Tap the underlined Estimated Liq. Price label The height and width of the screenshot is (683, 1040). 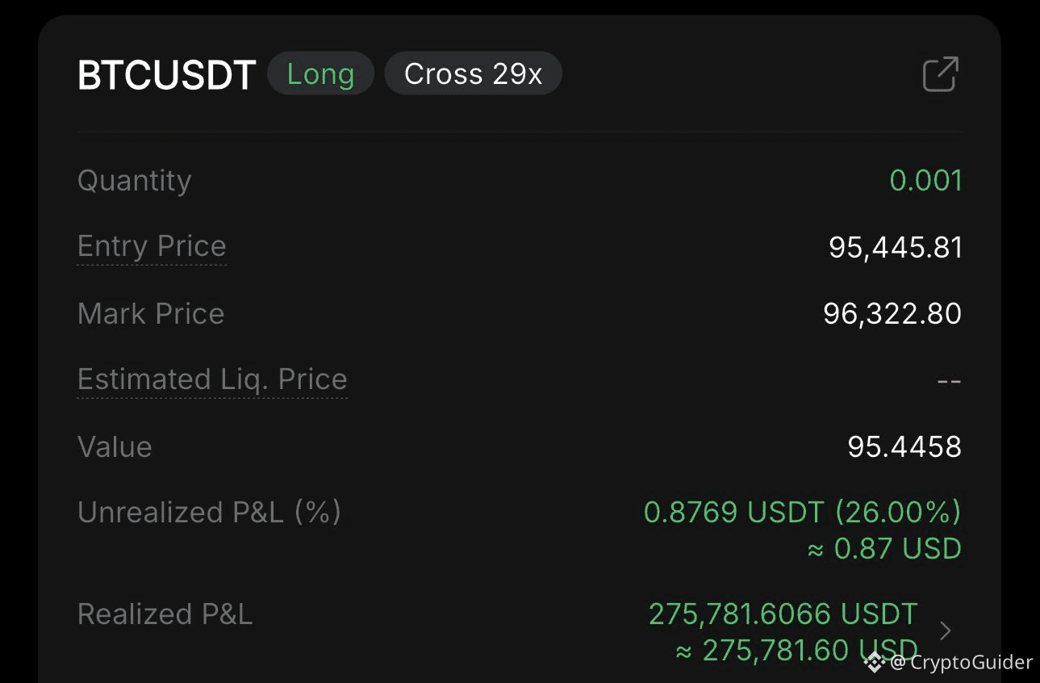click(212, 379)
